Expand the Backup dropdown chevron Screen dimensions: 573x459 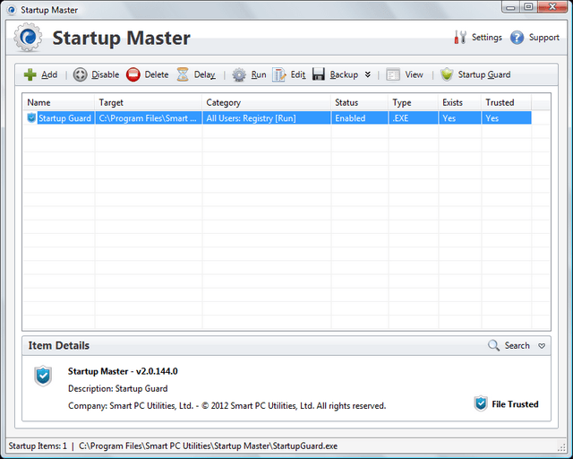[367, 75]
